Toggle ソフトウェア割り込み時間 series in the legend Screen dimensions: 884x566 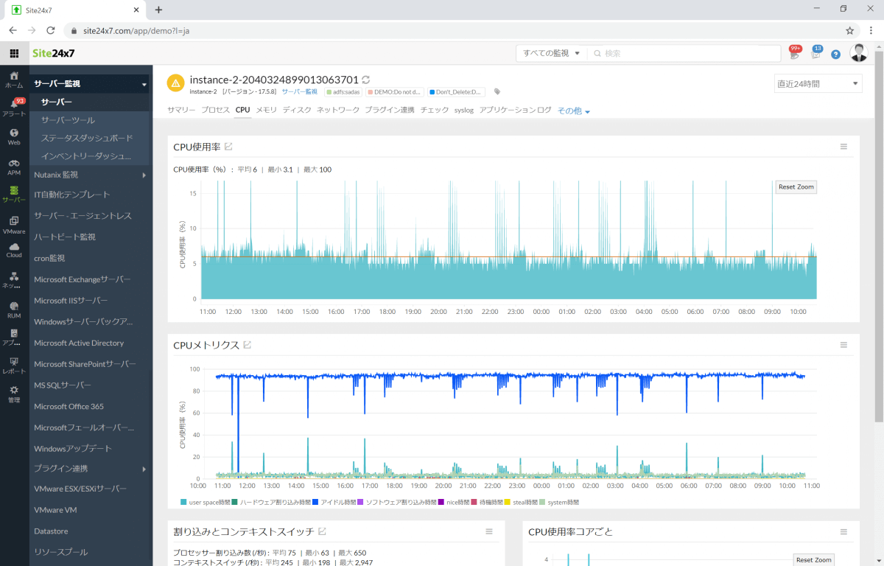coord(398,502)
